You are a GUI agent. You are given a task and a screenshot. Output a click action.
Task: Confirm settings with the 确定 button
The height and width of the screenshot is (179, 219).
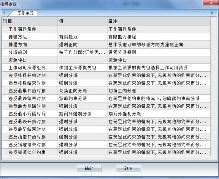click(89, 168)
